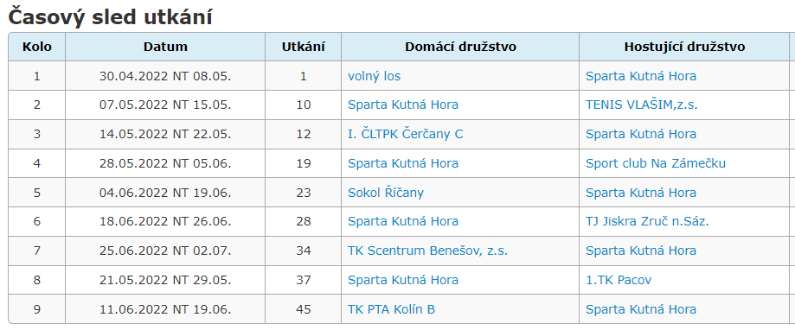The width and height of the screenshot is (795, 330).
Task: Open I. ČLTPK Čerčany C team link
Action: [405, 135]
